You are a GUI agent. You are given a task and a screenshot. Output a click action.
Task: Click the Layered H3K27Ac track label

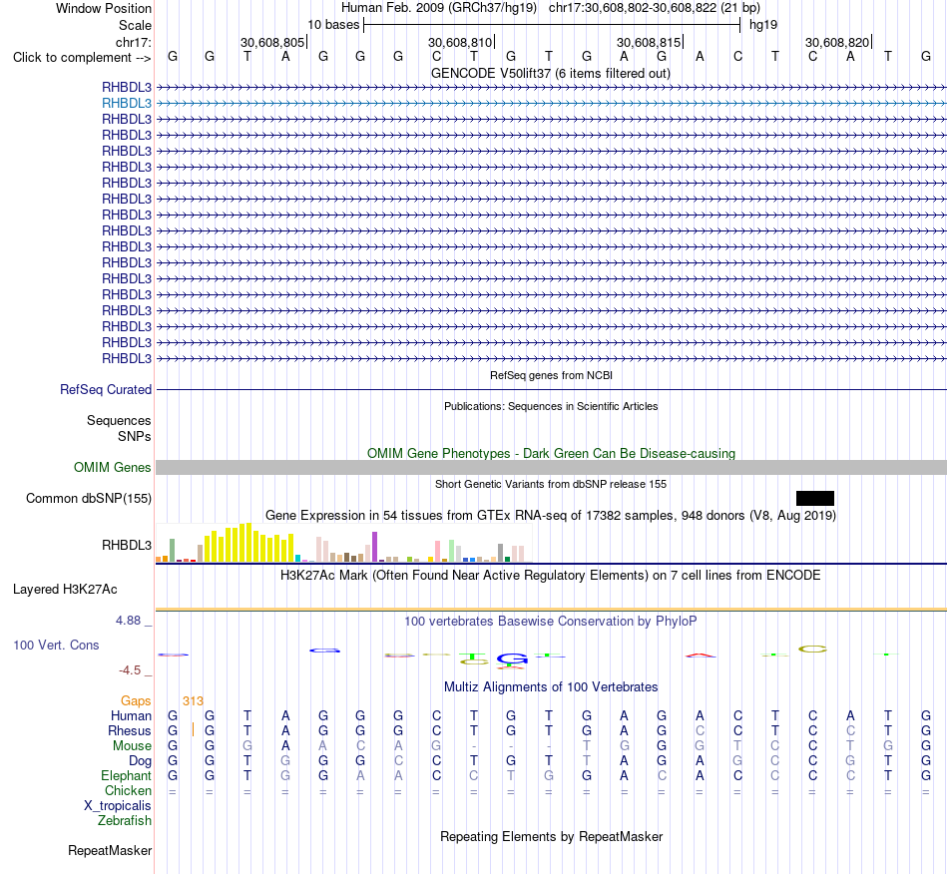tap(65, 590)
